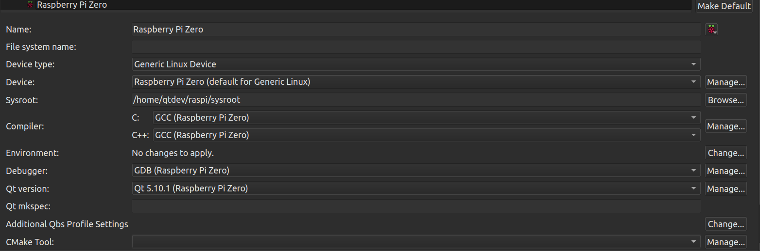Screen dimensions: 760x251
Task: Open the C compiler dropdown
Action: tap(427, 118)
